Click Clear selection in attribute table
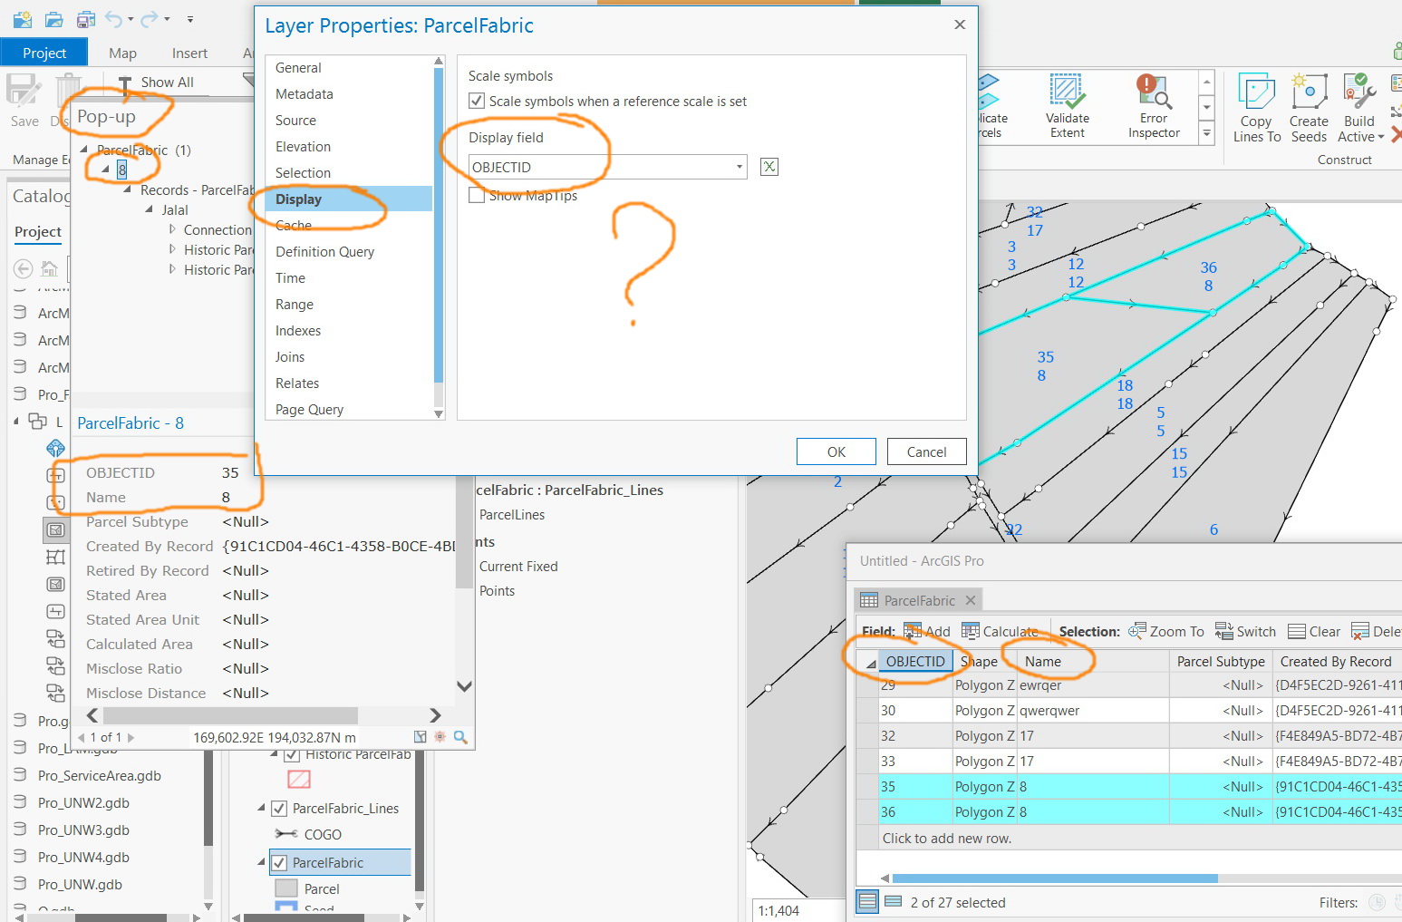This screenshot has height=922, width=1402. click(x=1314, y=631)
